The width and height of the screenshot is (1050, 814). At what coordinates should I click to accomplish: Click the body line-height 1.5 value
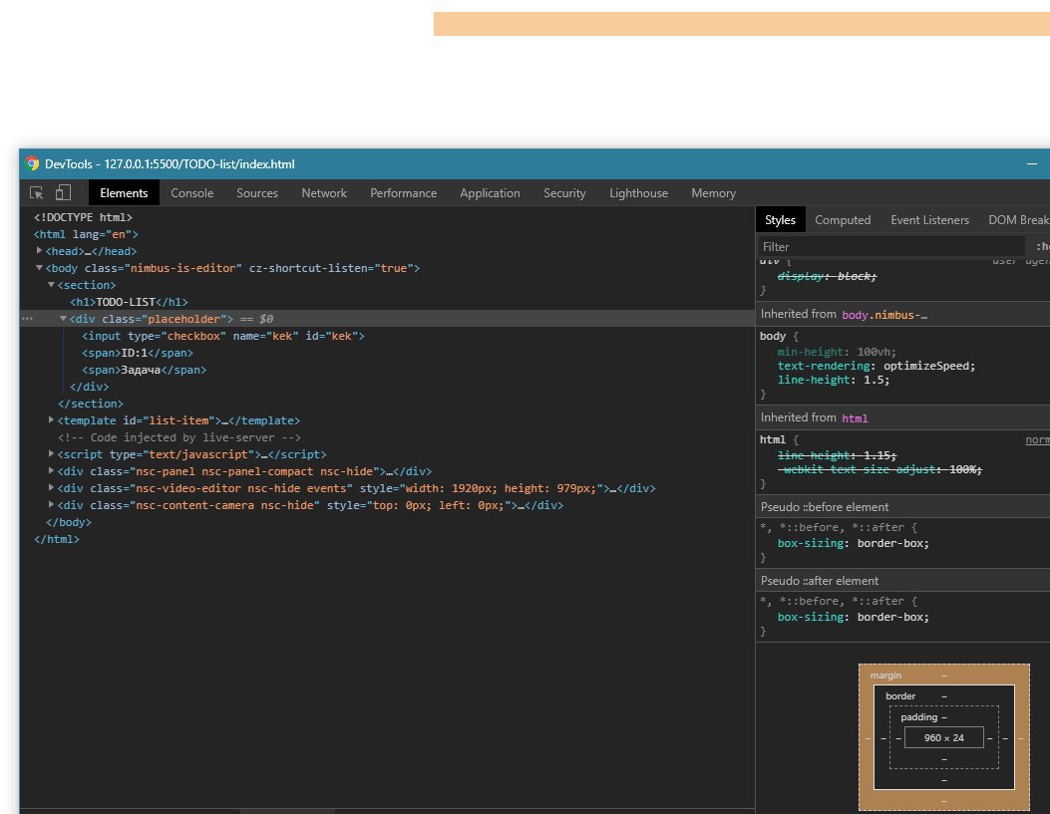coord(874,380)
